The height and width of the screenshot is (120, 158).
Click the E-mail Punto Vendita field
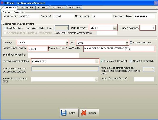pyautogui.click(x=53, y=55)
